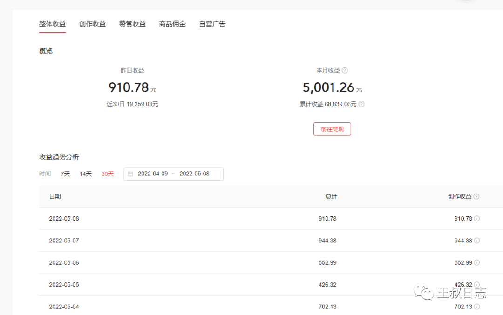
Task: Click the calendar icon in date picker
Action: coord(130,174)
